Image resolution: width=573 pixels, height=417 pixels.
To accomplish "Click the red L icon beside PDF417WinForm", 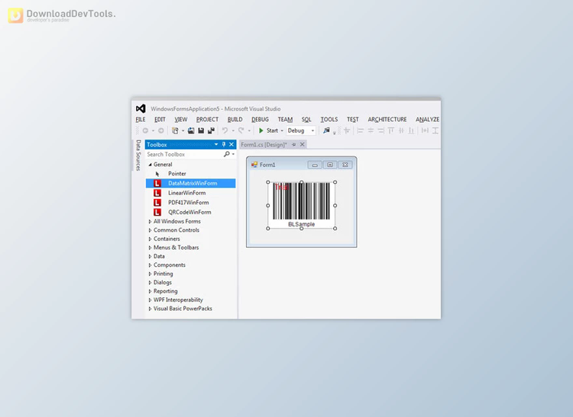I will coord(157,202).
